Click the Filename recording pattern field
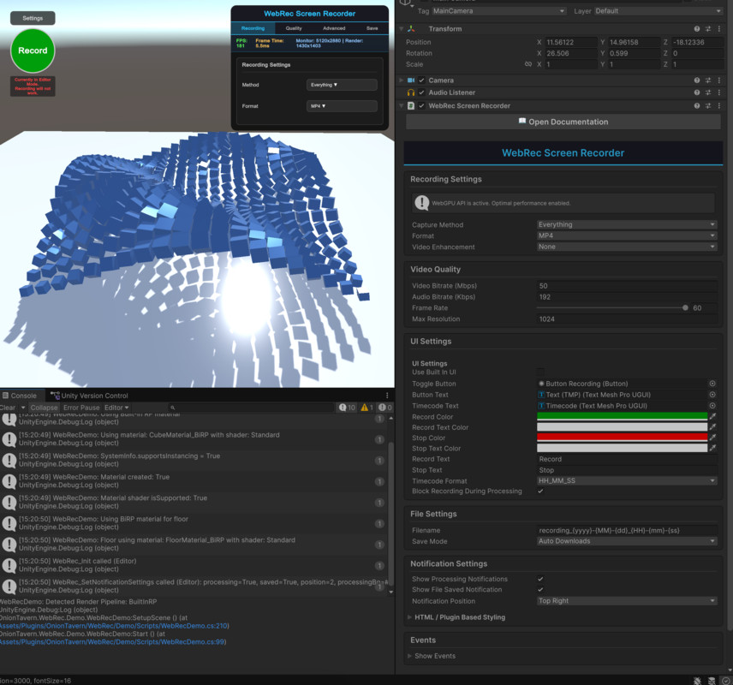The width and height of the screenshot is (733, 685). tap(627, 529)
